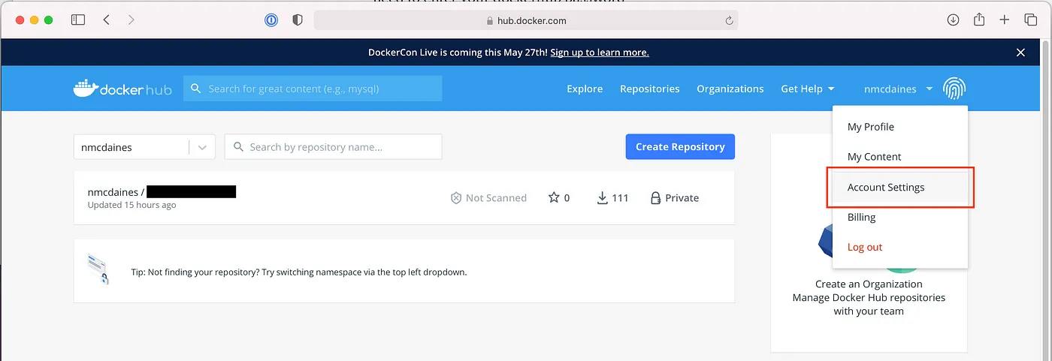Open the Get Help dropdown menu
Screen dimensions: 1052x361
pos(808,89)
